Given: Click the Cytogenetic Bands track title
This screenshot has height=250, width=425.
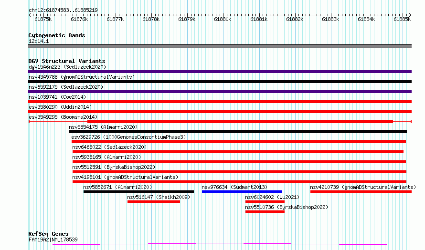Looking at the screenshot, I should 57,35.
